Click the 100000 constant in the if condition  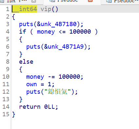tap(80, 32)
